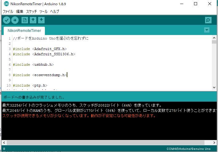The width and height of the screenshot is (218, 152).
Task: Save sketch with the down-arrow icon
Action: tap(41, 20)
